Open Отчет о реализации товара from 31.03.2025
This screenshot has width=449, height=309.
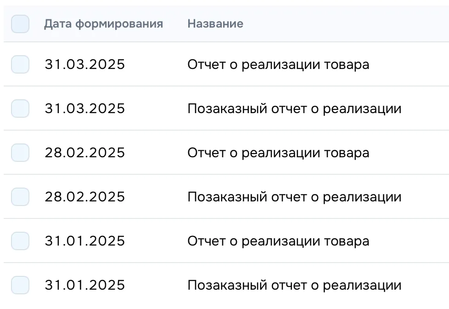(x=278, y=64)
